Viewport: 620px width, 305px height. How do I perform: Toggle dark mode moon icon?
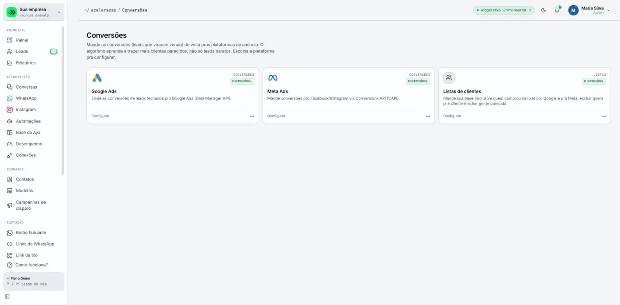coord(543,10)
